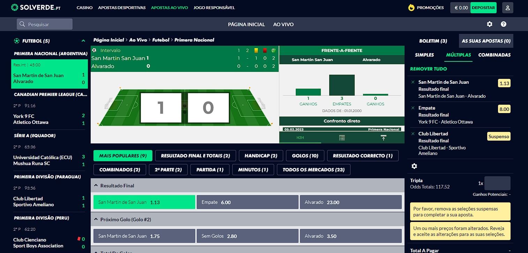
Task: Switch to Ao Vivo tab
Action: 283,24
